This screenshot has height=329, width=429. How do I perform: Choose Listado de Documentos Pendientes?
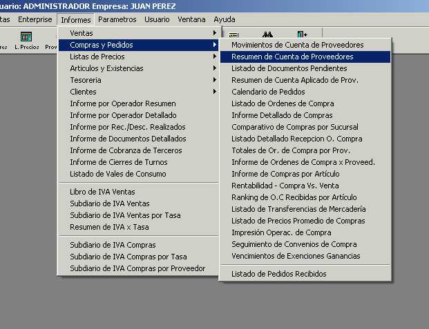(305, 68)
